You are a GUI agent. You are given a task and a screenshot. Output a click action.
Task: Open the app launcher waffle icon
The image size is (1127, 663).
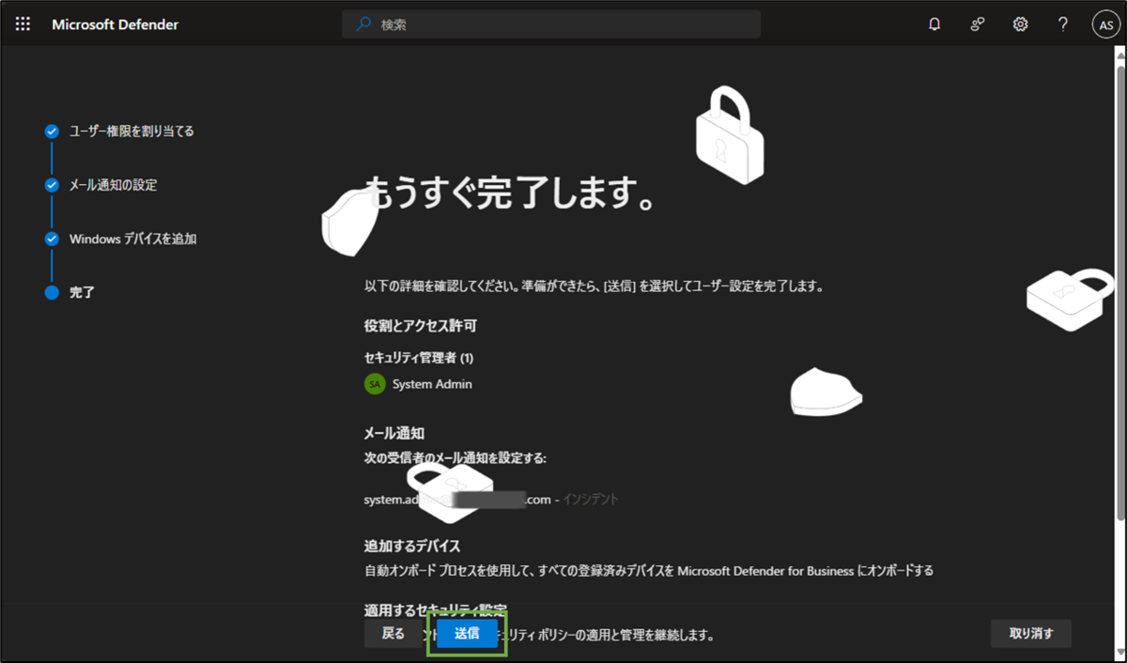pyautogui.click(x=23, y=24)
